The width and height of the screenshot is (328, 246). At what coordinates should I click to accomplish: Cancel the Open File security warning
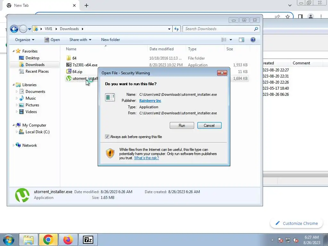[209, 126]
